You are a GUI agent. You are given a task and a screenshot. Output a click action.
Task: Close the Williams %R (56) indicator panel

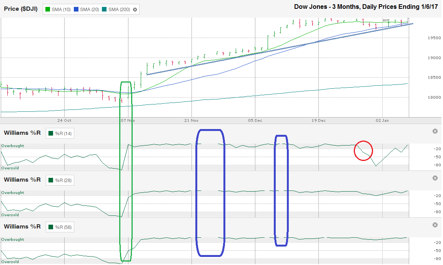click(x=435, y=225)
